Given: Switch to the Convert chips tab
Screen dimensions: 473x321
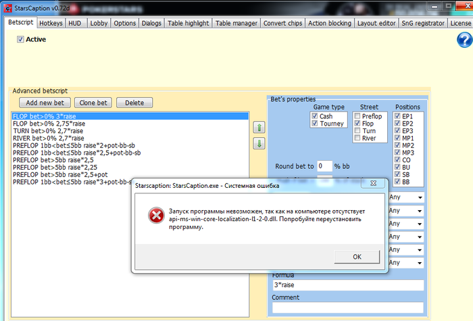Looking at the screenshot, I should coord(282,23).
